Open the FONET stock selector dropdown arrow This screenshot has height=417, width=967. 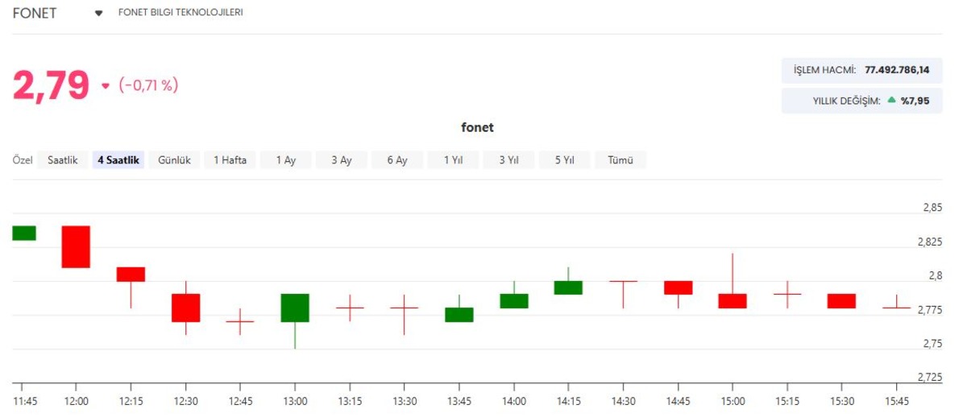click(x=99, y=14)
